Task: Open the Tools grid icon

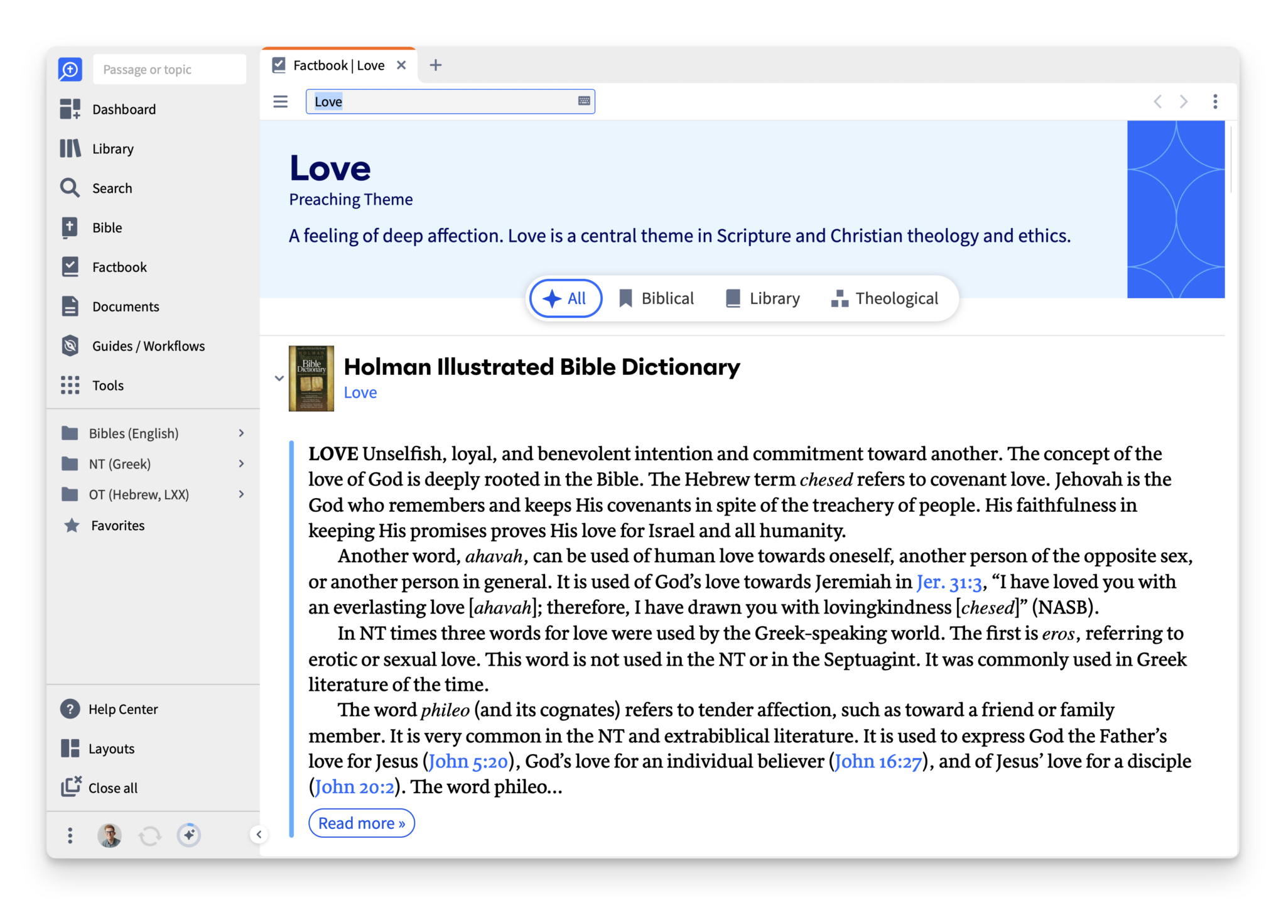Action: point(107,385)
